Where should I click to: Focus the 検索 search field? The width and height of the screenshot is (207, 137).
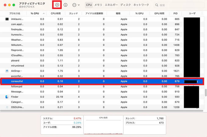179,5
